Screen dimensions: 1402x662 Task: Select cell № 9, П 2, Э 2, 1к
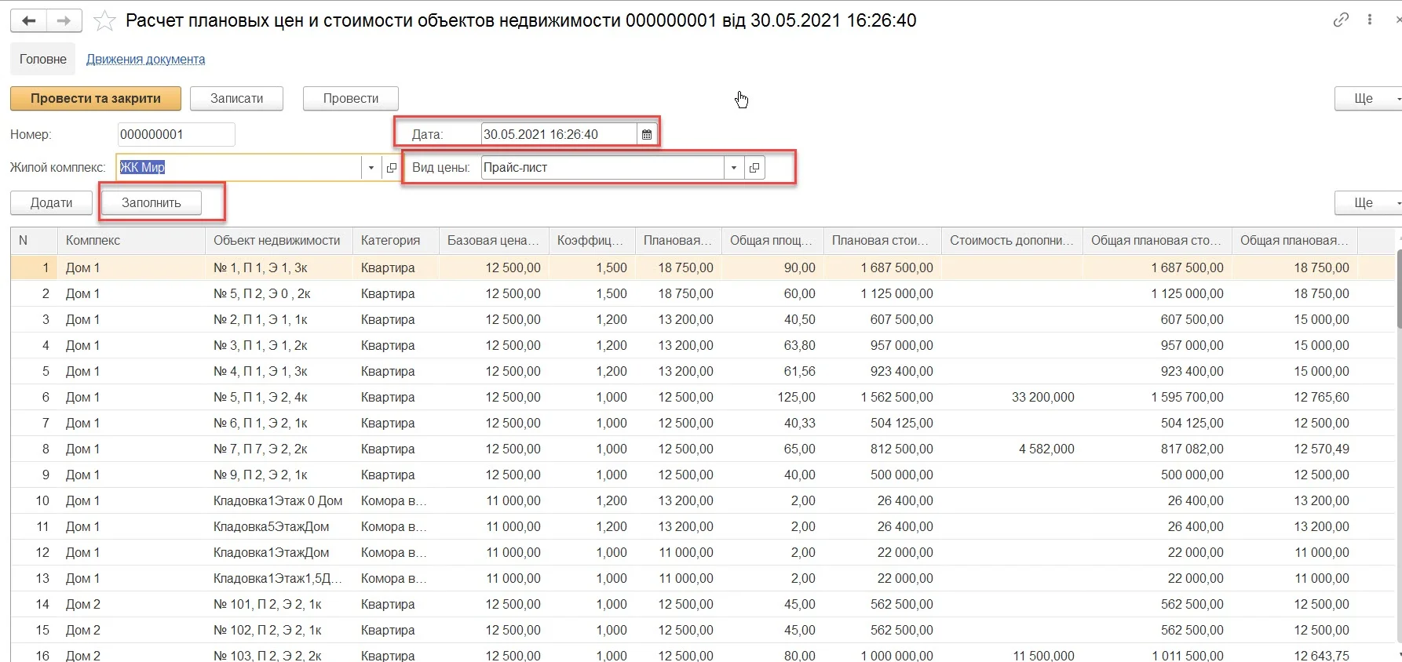point(279,475)
